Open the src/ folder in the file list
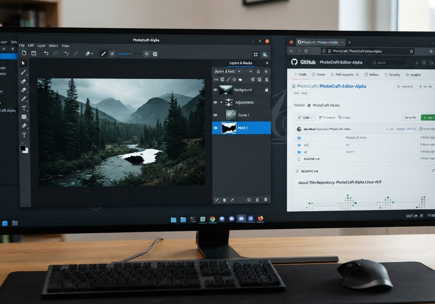Viewport: 435px width, 304px height. [x=306, y=145]
